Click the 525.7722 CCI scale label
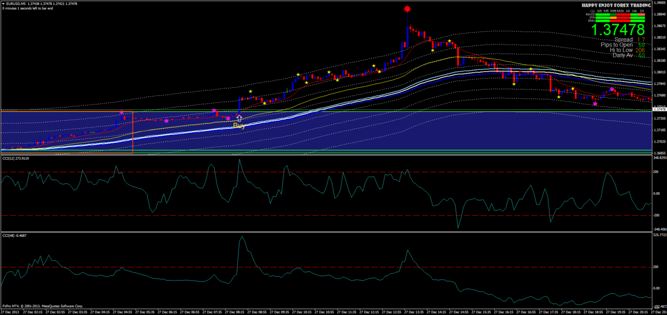667x315 pixels. [x=660, y=235]
